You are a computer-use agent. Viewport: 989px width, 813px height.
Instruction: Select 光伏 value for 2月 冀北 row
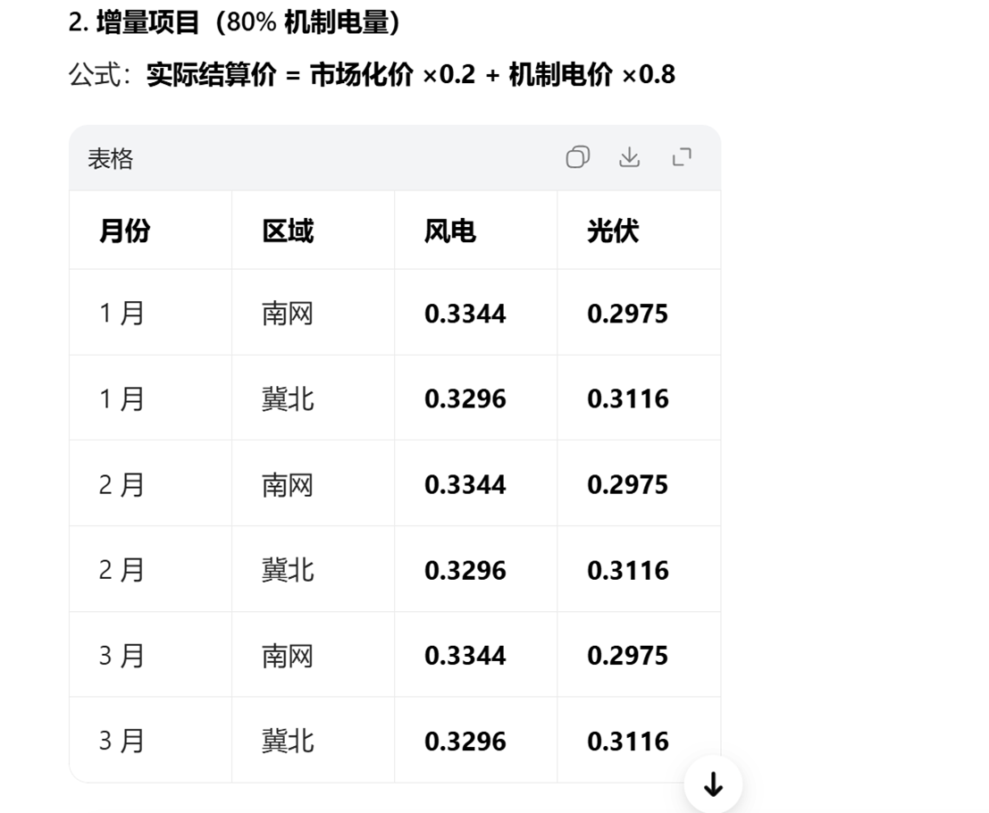pyautogui.click(x=628, y=570)
